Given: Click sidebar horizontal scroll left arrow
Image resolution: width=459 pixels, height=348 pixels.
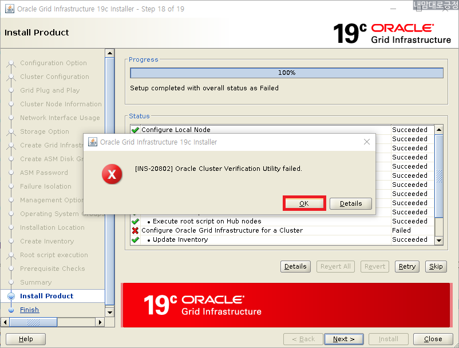Looking at the screenshot, I should click(5, 322).
